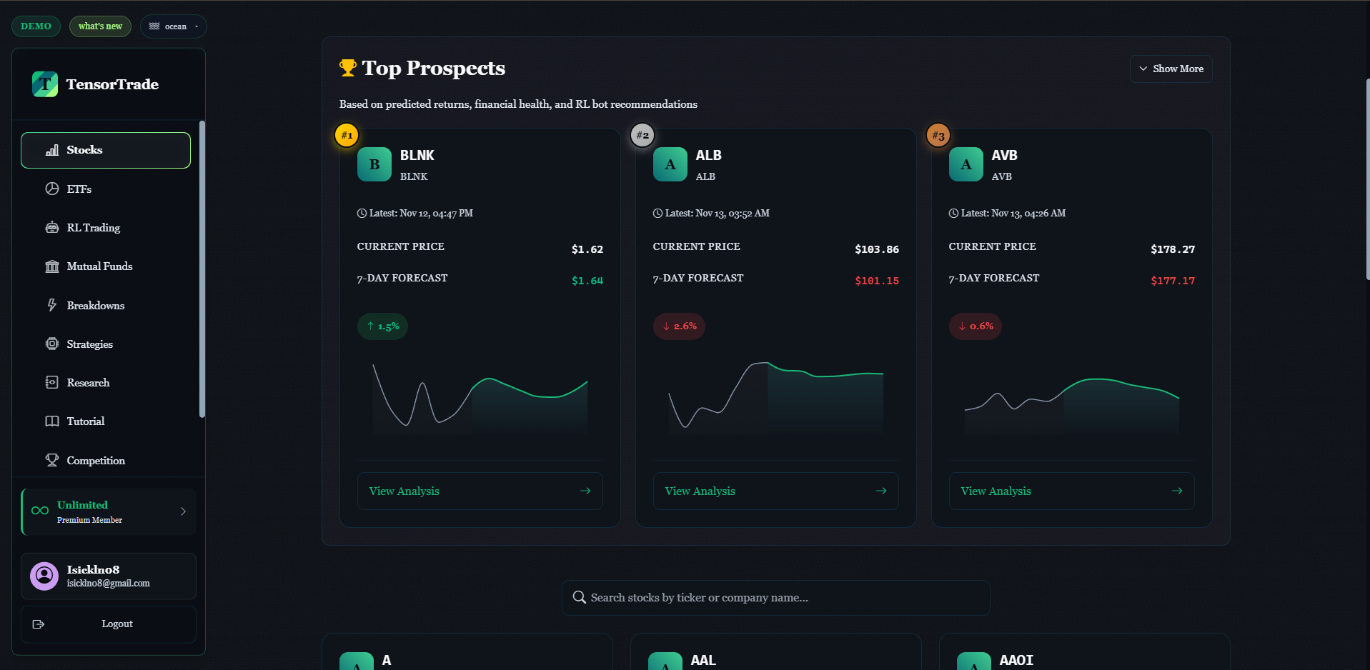Open the AVB stock analysis link
The height and width of the screenshot is (670, 1370).
click(1070, 491)
